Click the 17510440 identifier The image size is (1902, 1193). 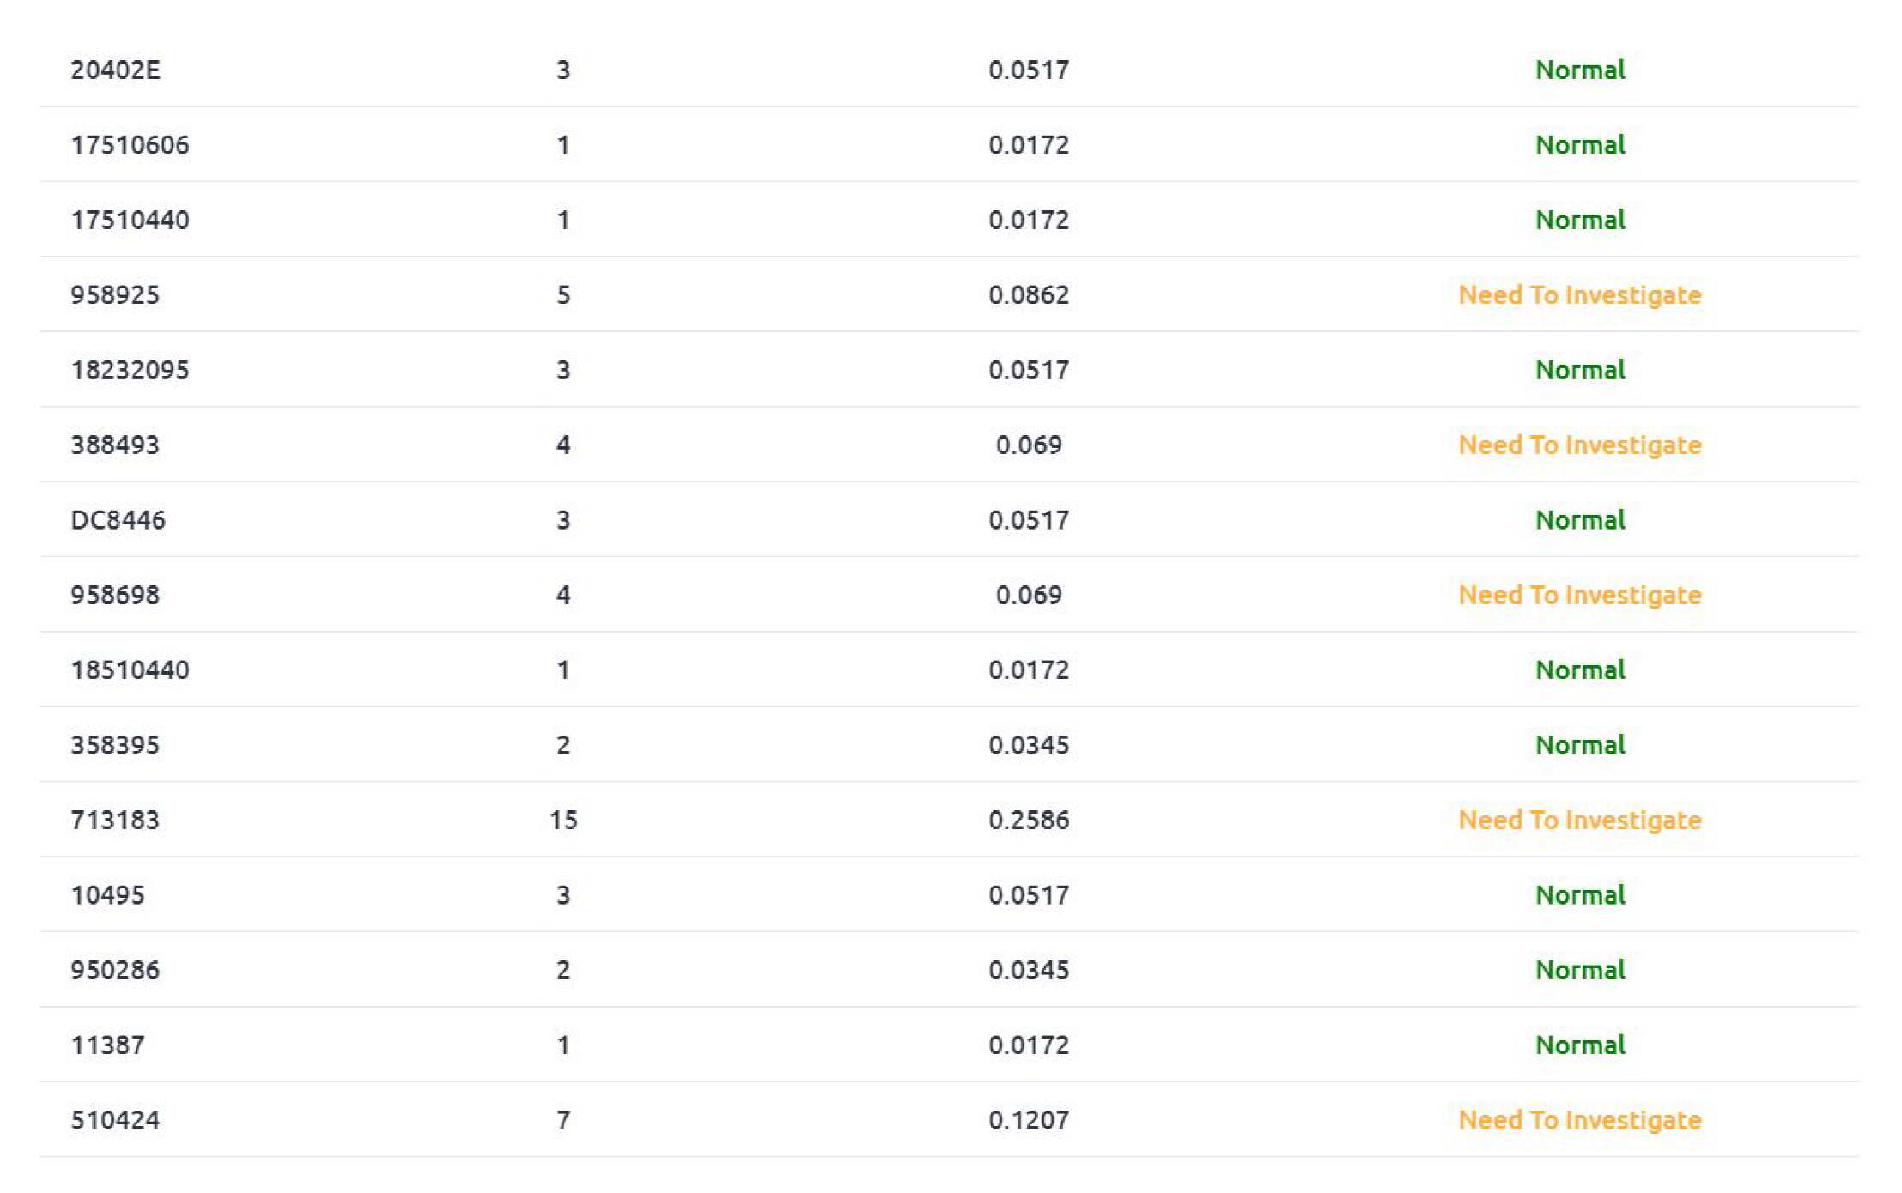click(x=130, y=220)
